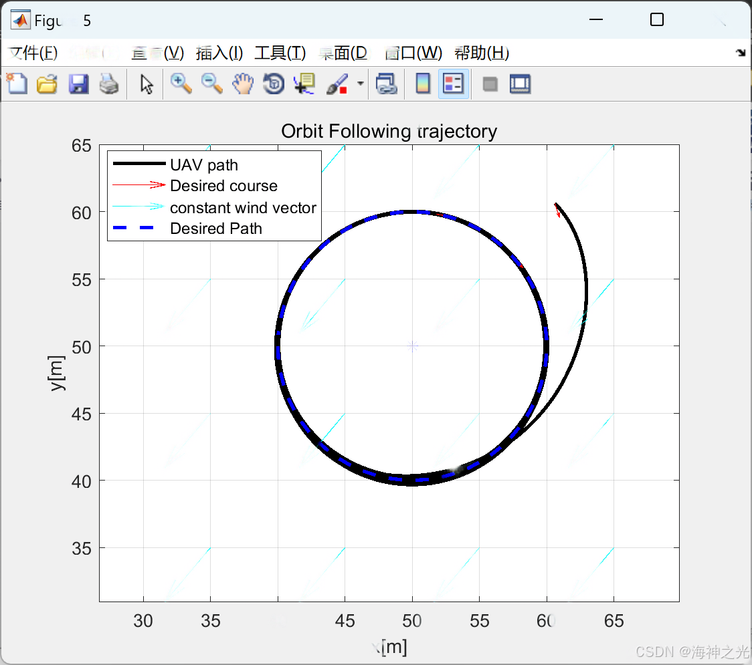Open the Window (W) menu
The height and width of the screenshot is (665, 752).
[413, 53]
